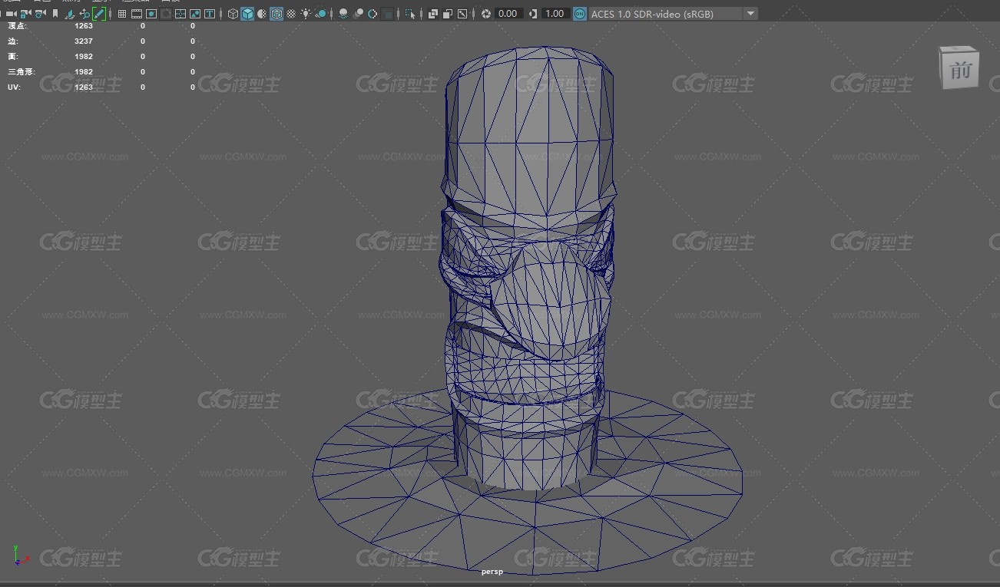
Task: Click the Gamma icon beside 1.00
Action: [532, 14]
